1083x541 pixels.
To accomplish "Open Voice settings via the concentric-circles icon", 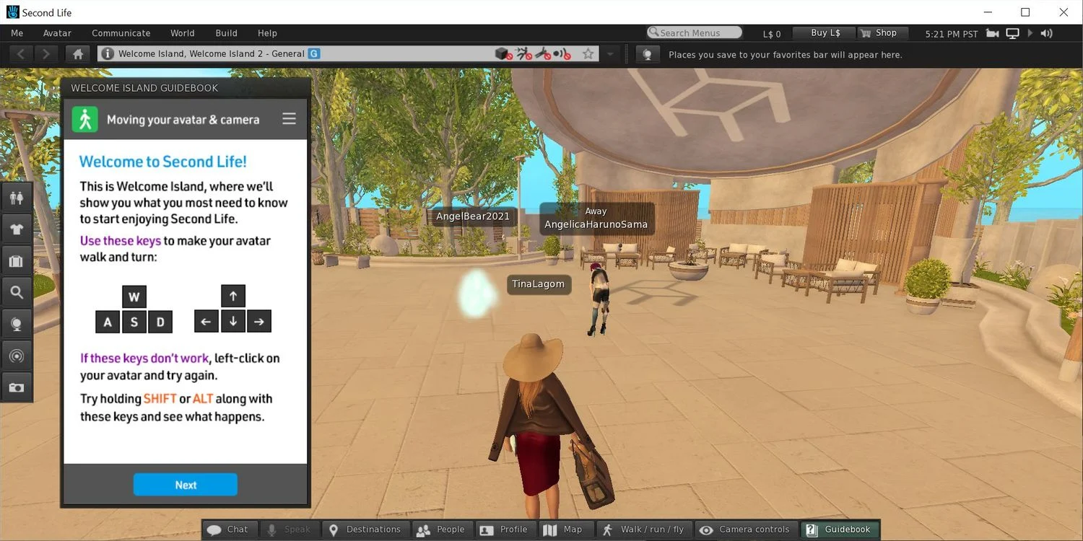I will (x=16, y=356).
